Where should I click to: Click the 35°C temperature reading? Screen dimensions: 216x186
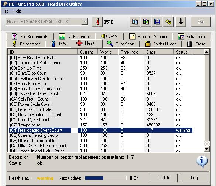109,22
